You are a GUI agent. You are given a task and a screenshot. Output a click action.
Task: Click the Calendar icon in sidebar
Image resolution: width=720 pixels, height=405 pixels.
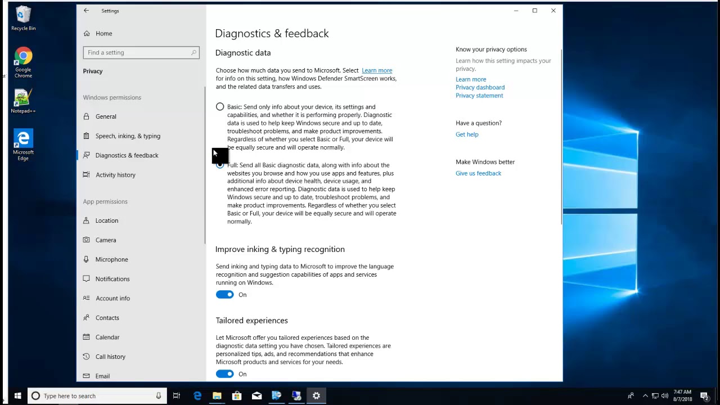tap(86, 337)
